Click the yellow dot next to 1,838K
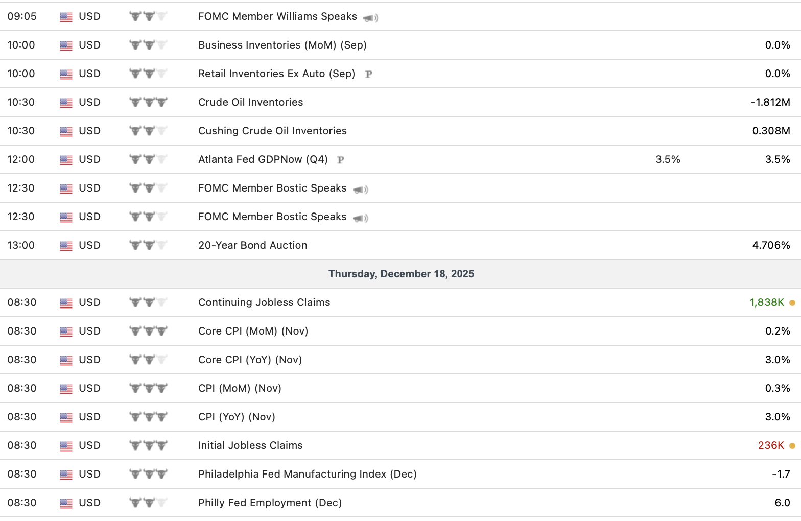 click(x=792, y=303)
